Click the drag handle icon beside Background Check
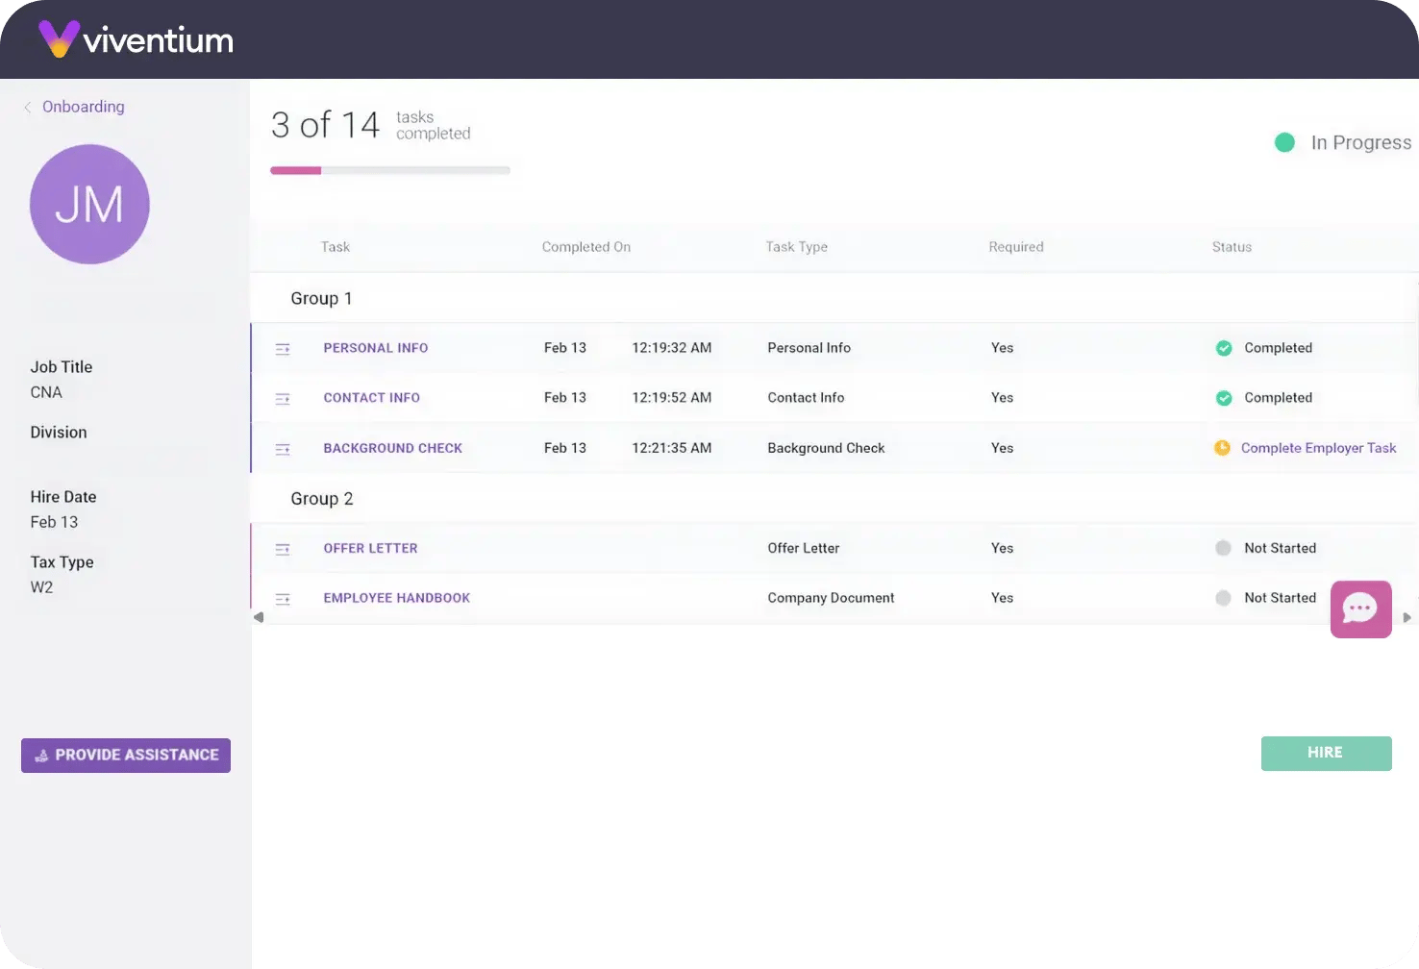Image resolution: width=1419 pixels, height=969 pixels. (x=283, y=449)
